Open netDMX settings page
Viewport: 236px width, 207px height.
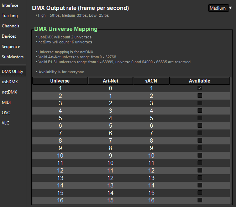pyautogui.click(x=10, y=92)
